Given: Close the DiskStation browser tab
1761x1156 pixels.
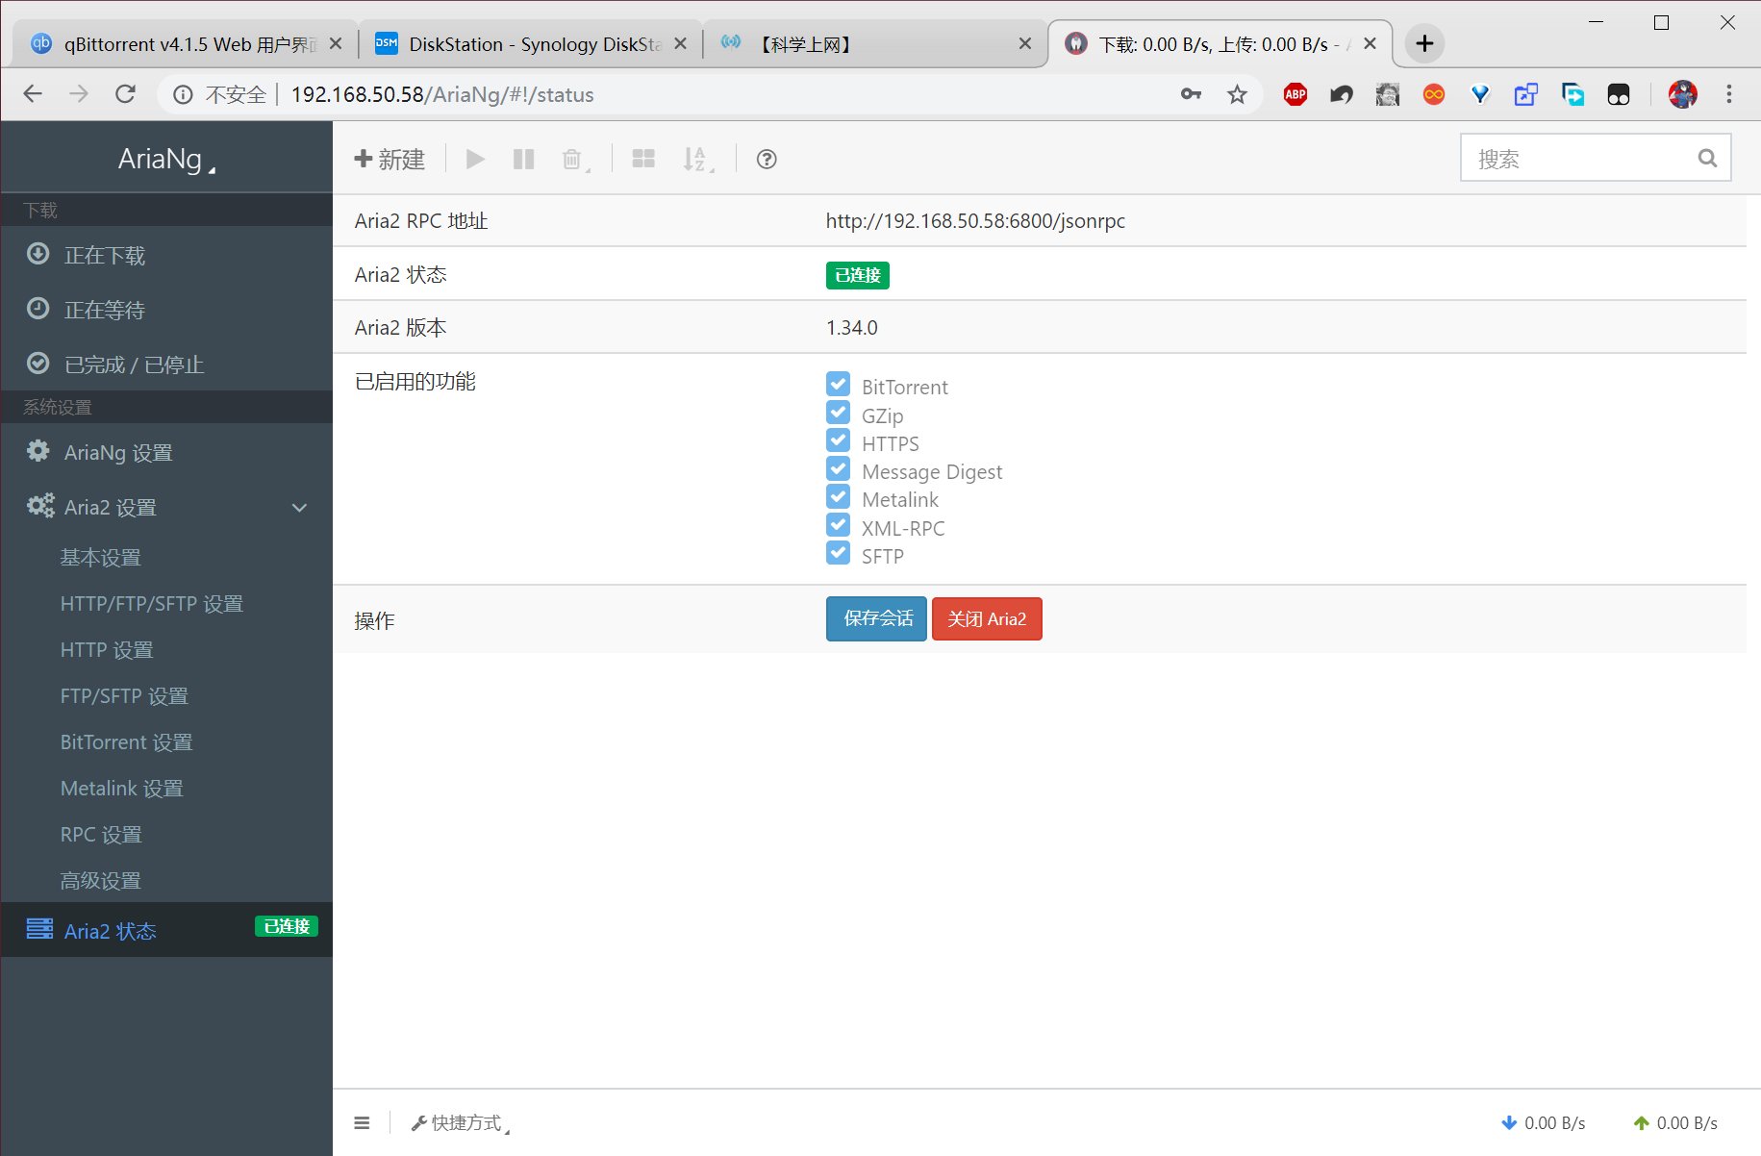Looking at the screenshot, I should [681, 44].
